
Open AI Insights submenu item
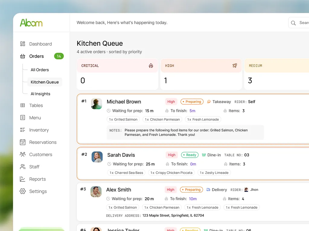click(40, 94)
